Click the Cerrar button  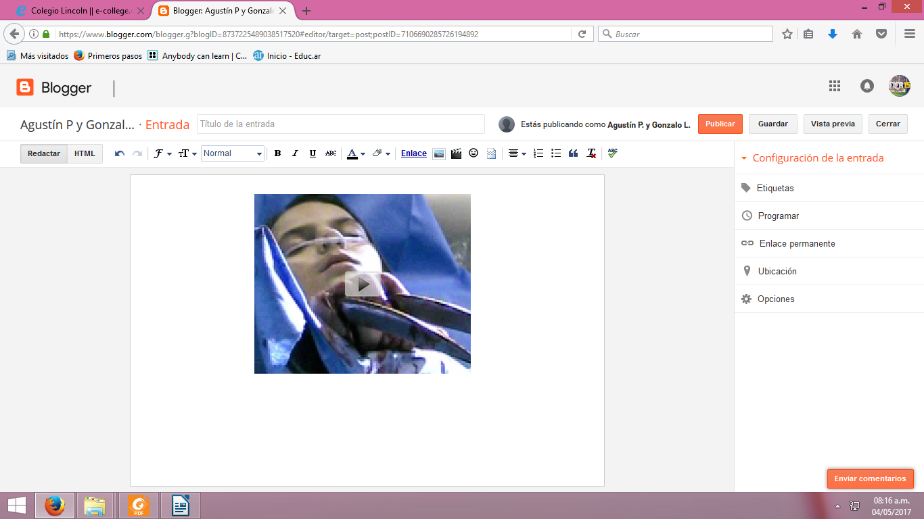(888, 124)
